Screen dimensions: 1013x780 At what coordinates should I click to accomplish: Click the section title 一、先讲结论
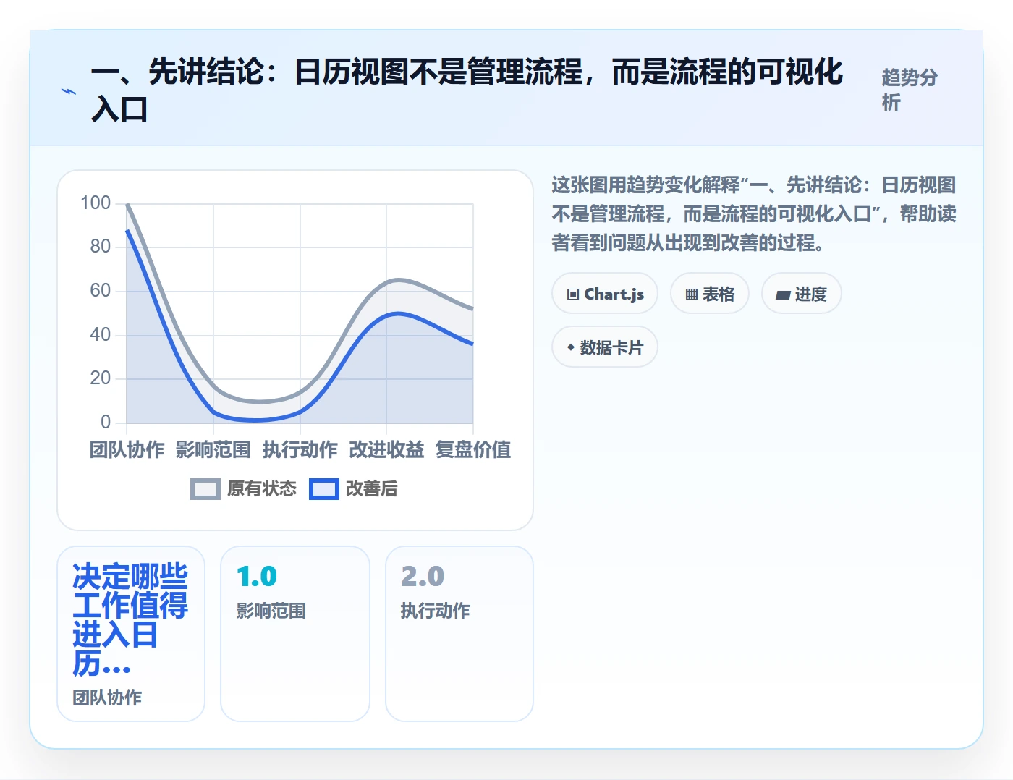pyautogui.click(x=467, y=90)
